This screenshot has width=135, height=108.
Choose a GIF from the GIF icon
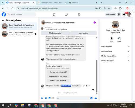pyautogui.click(x=53, y=98)
